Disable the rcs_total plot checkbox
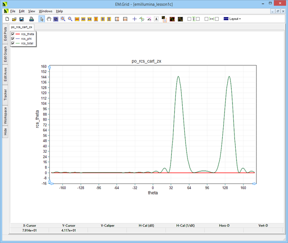Image resolution: width=288 pixels, height=243 pixels. tap(13, 43)
